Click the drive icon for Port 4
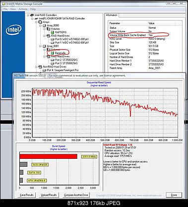Image resolution: width=188 pixels, height=207 pixels. (x=44, y=70)
